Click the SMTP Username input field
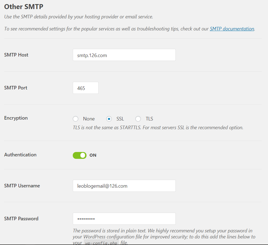The image size is (268, 245). pyautogui.click(x=124, y=186)
